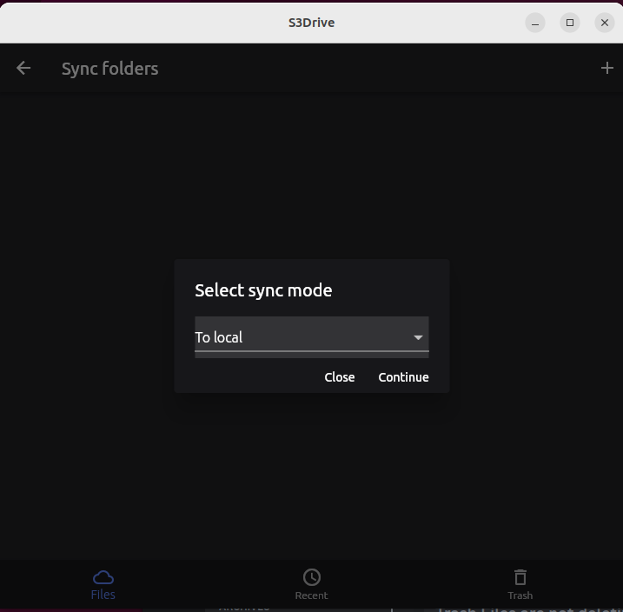Close the S3Drive window

605,23
